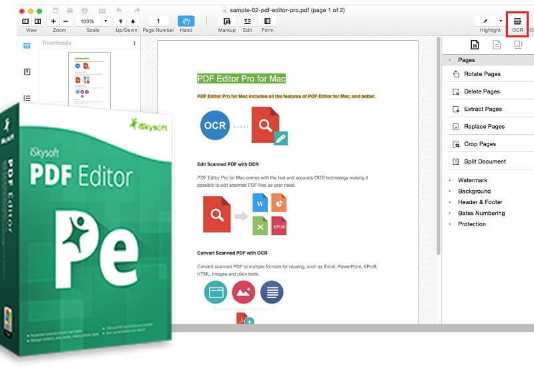The width and height of the screenshot is (534, 367).
Task: Open the outline list sidebar icon
Action: point(27,98)
